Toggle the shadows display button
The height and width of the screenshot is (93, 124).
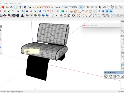click(x=30, y=7)
